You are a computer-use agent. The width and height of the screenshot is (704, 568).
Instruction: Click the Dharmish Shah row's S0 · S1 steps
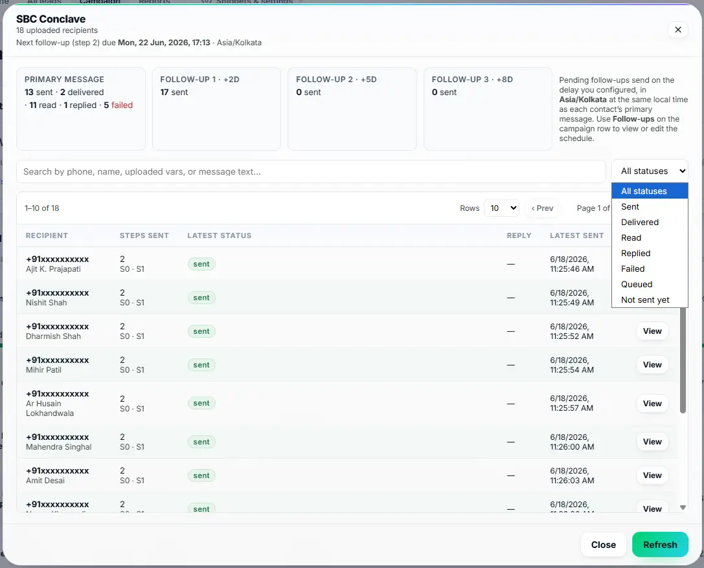(132, 336)
